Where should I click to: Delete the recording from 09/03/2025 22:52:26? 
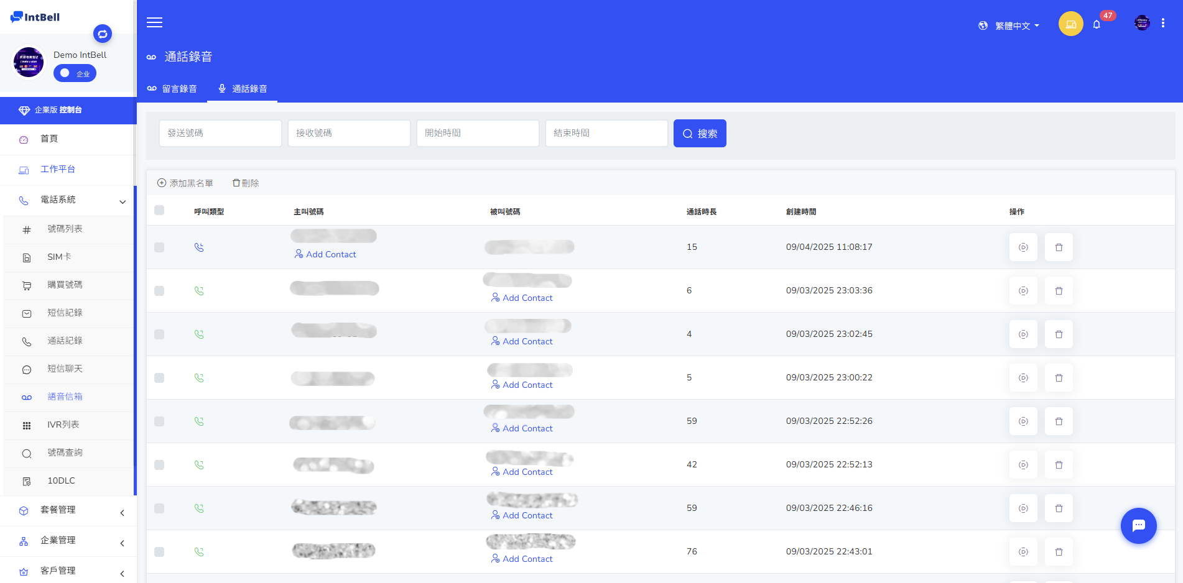pyautogui.click(x=1059, y=421)
